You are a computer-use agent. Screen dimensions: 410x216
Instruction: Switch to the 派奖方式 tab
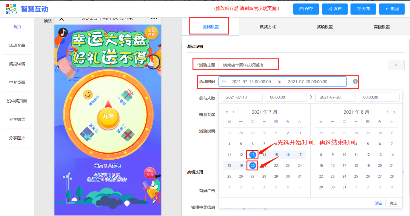[x=268, y=27]
